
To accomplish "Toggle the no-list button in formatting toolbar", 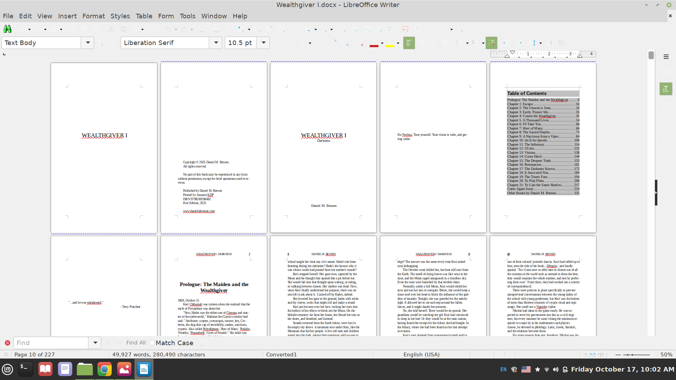I will tap(491, 43).
